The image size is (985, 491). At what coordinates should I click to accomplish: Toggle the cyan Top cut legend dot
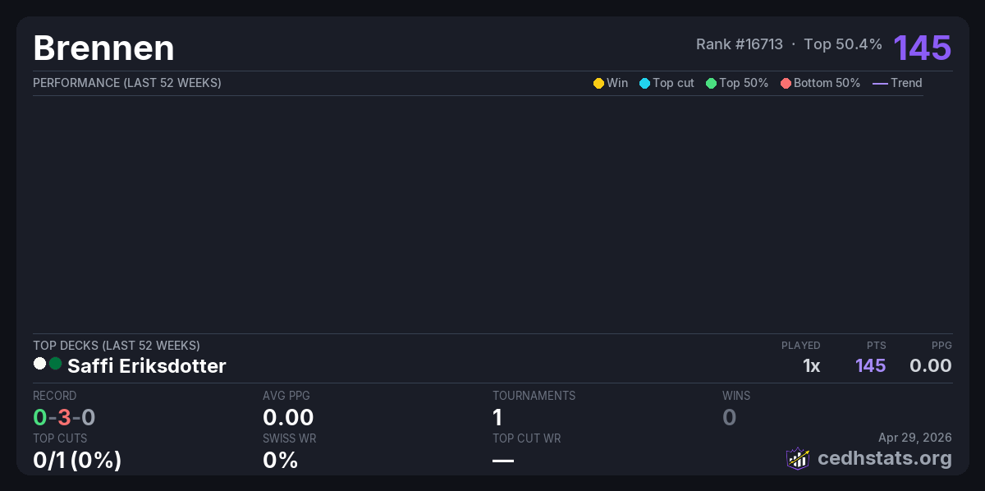pos(644,83)
